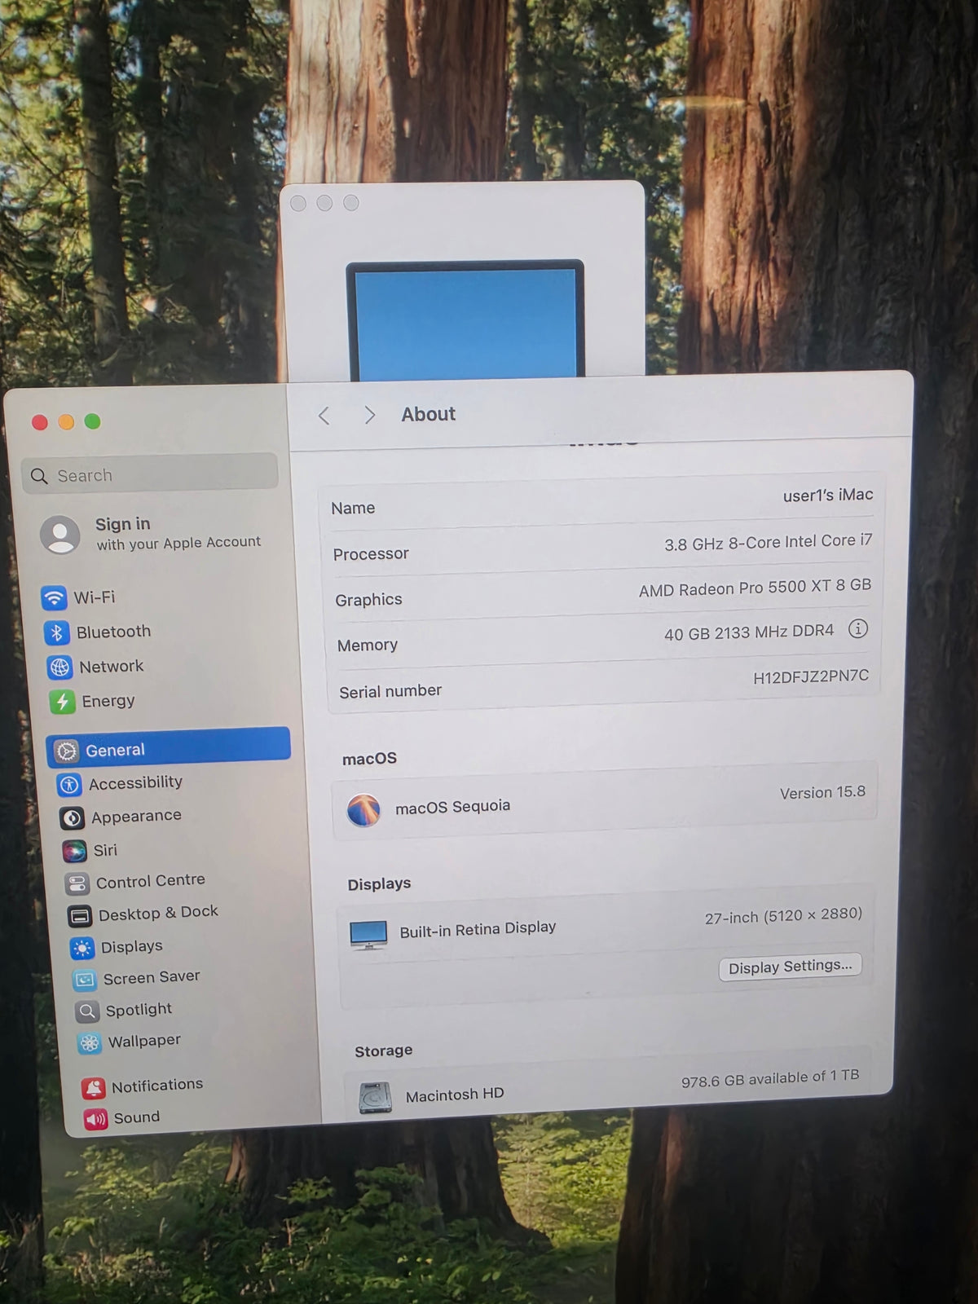Viewport: 978px width, 1304px height.
Task: Click the user avatar icon
Action: pyautogui.click(x=60, y=535)
